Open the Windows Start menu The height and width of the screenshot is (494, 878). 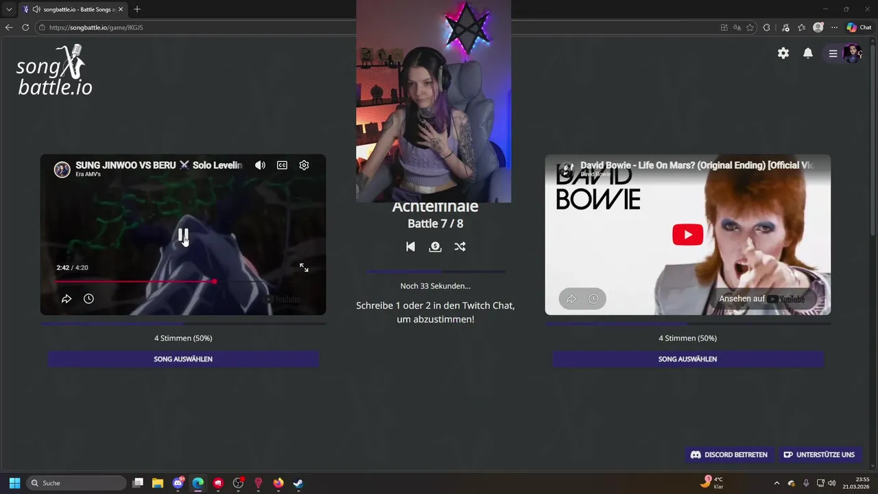[x=14, y=483]
